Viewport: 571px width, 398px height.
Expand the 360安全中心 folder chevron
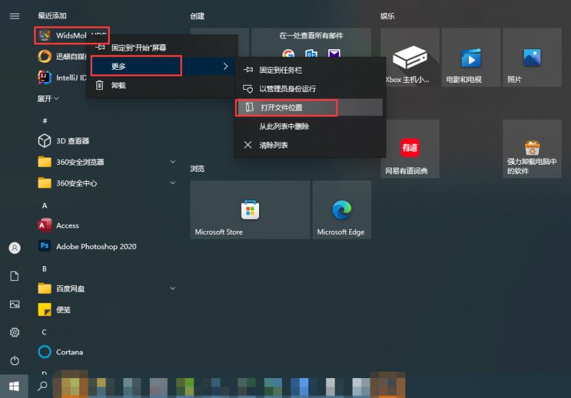point(173,183)
